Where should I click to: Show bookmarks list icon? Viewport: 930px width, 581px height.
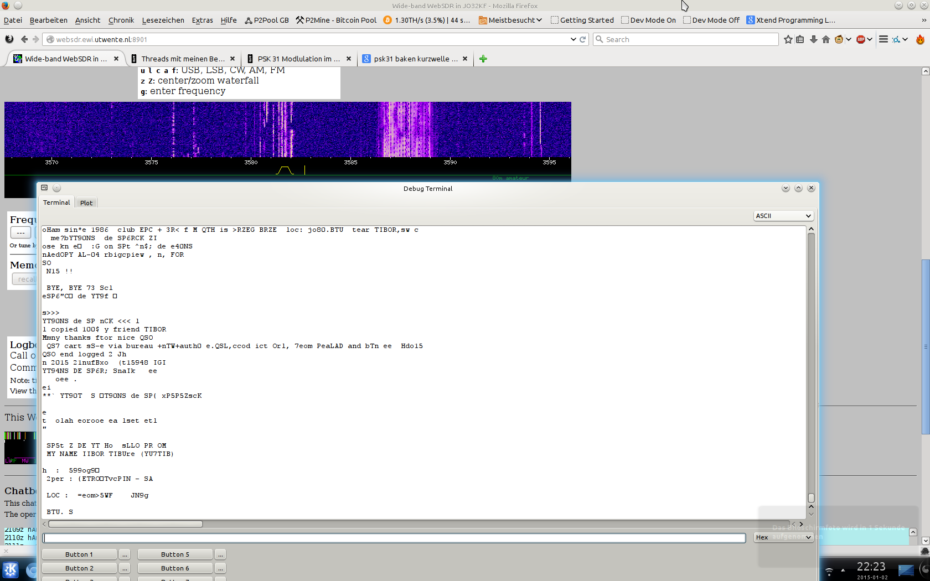pyautogui.click(x=800, y=39)
